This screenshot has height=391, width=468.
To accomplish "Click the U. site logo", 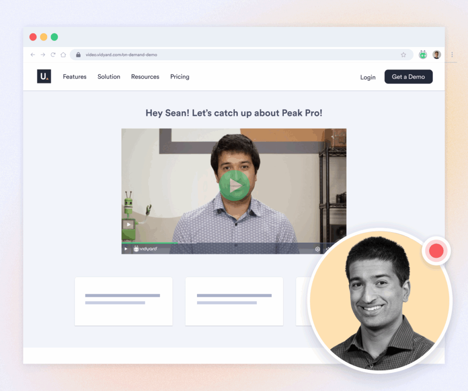I will [44, 77].
